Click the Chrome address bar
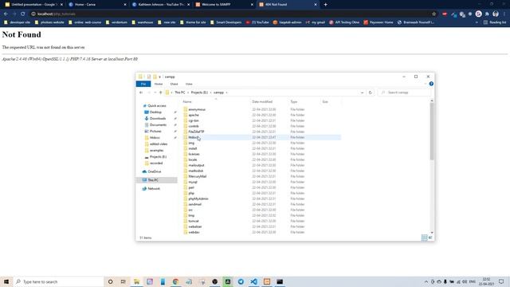Image resolution: width=510 pixels, height=287 pixels. click(x=233, y=14)
